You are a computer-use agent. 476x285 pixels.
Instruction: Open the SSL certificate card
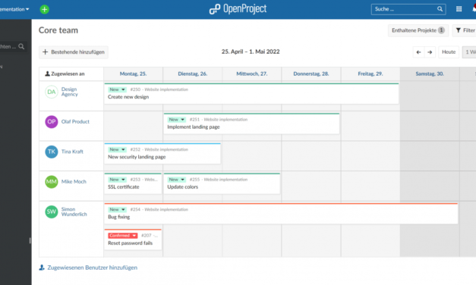coord(133,183)
